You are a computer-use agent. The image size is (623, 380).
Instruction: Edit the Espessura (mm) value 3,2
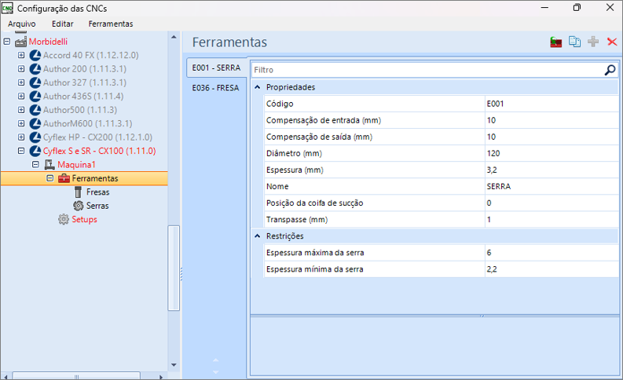pos(552,170)
